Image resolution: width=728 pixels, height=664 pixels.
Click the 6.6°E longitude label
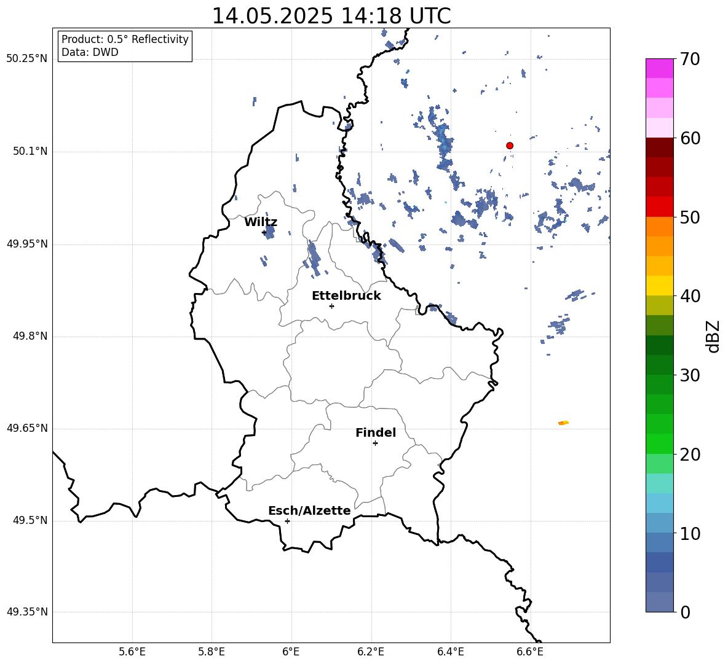[530, 652]
